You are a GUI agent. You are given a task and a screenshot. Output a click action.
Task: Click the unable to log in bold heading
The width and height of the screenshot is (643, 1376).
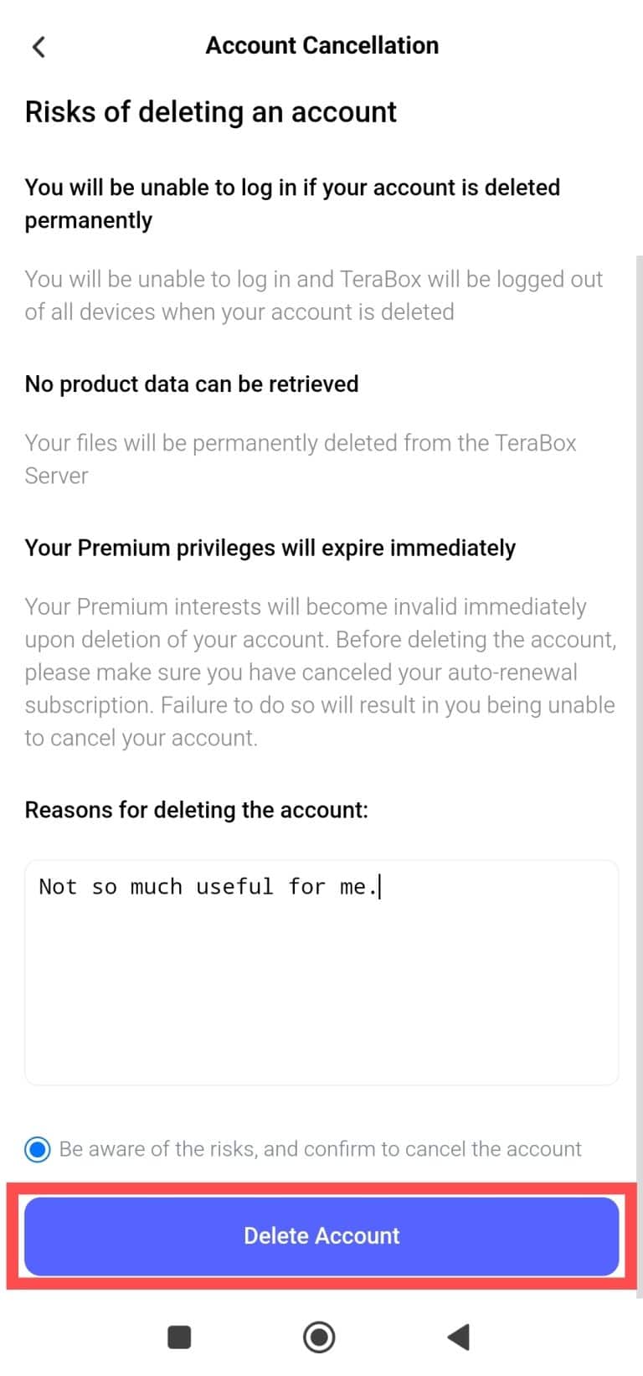coord(292,204)
